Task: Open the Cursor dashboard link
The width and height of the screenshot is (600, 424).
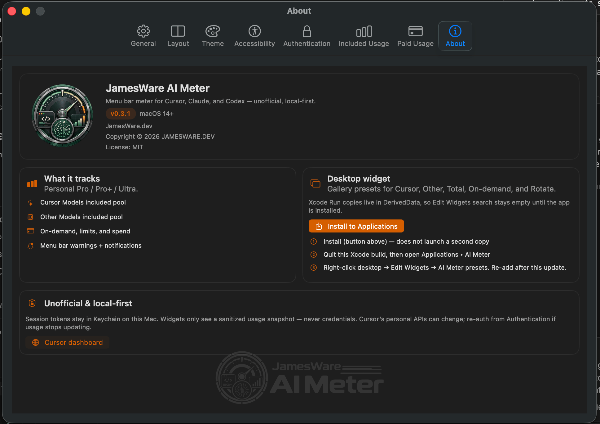Action: 67,342
